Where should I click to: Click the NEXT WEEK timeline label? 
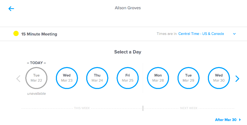[189, 108]
